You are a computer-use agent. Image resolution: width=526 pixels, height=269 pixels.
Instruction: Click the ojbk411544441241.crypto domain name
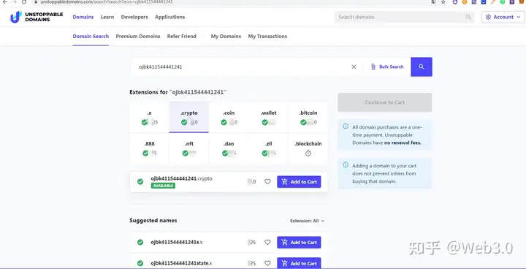coord(181,178)
